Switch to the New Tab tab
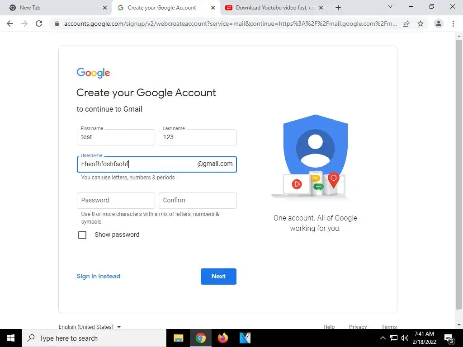 (56, 8)
